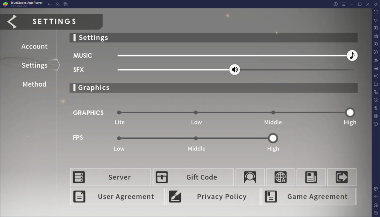The height and width of the screenshot is (217, 380).
Task: Open the User Agreement
Action: tap(117, 196)
